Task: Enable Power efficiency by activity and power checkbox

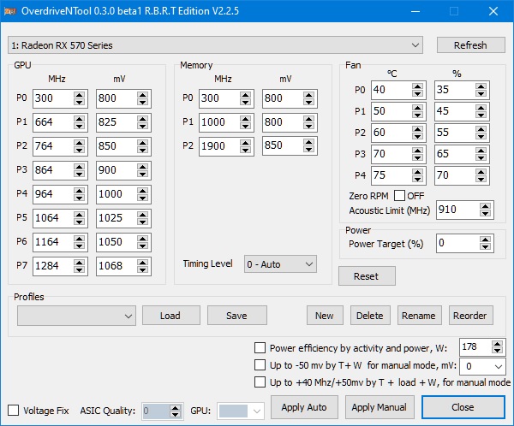Action: click(x=260, y=348)
